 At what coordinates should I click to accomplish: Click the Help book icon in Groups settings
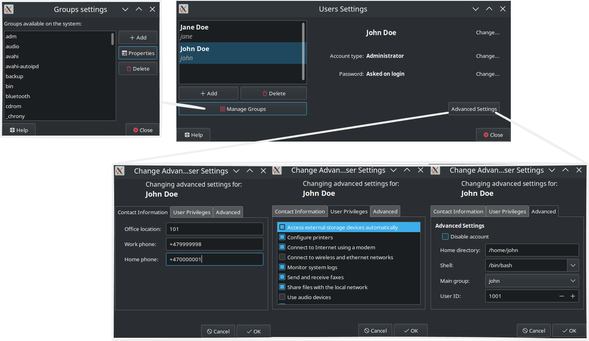[x=13, y=130]
